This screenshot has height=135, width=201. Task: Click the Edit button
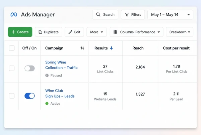pos(74,32)
